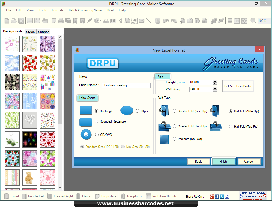The image size is (272, 207).
Task: Click Get Size From Printer
Action: click(x=238, y=86)
